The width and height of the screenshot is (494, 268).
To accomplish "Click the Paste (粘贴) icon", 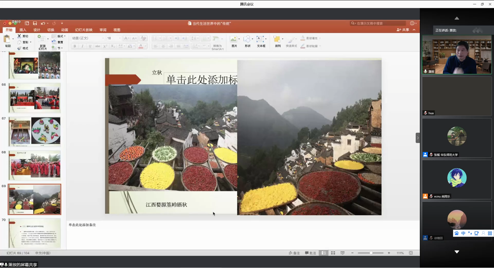I will coord(7,39).
